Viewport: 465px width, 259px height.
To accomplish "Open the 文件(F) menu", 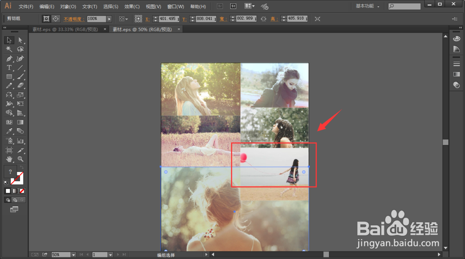I will [x=26, y=6].
